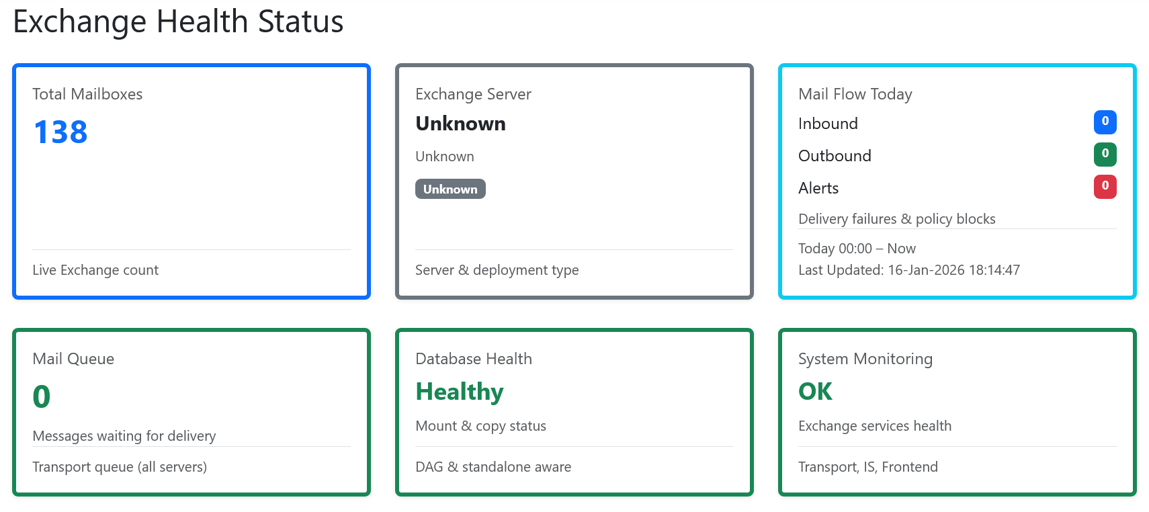The image size is (1149, 512).
Task: Click the red Alerts count badge
Action: coord(1105,186)
